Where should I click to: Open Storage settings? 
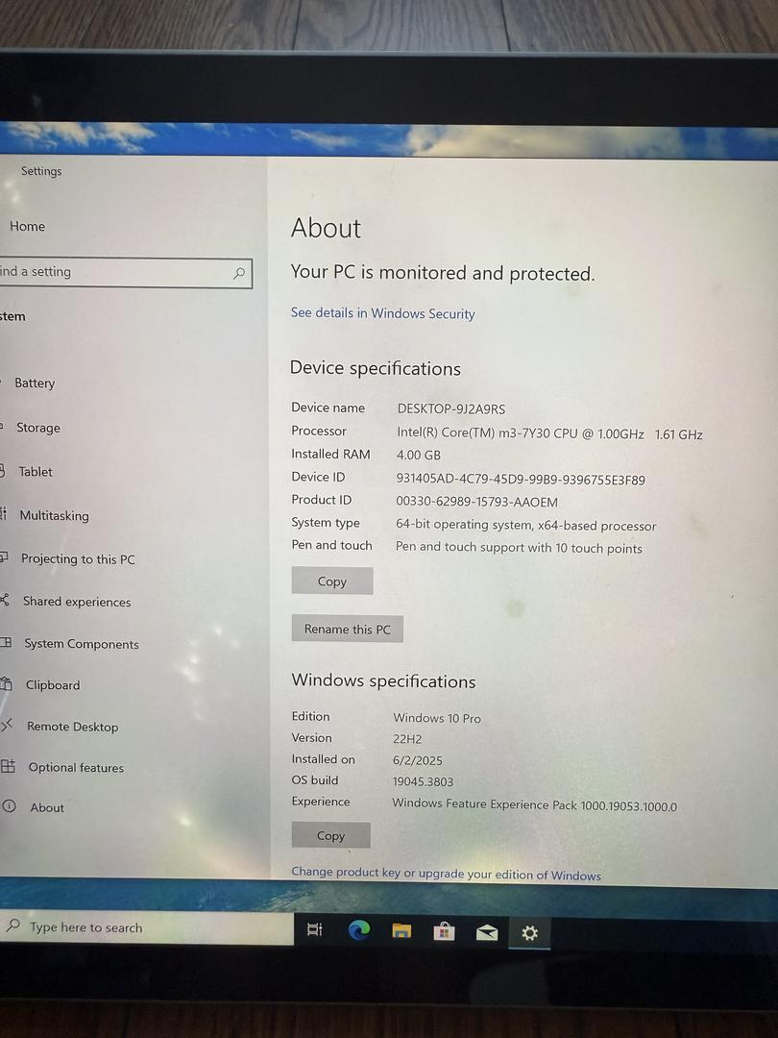[38, 428]
